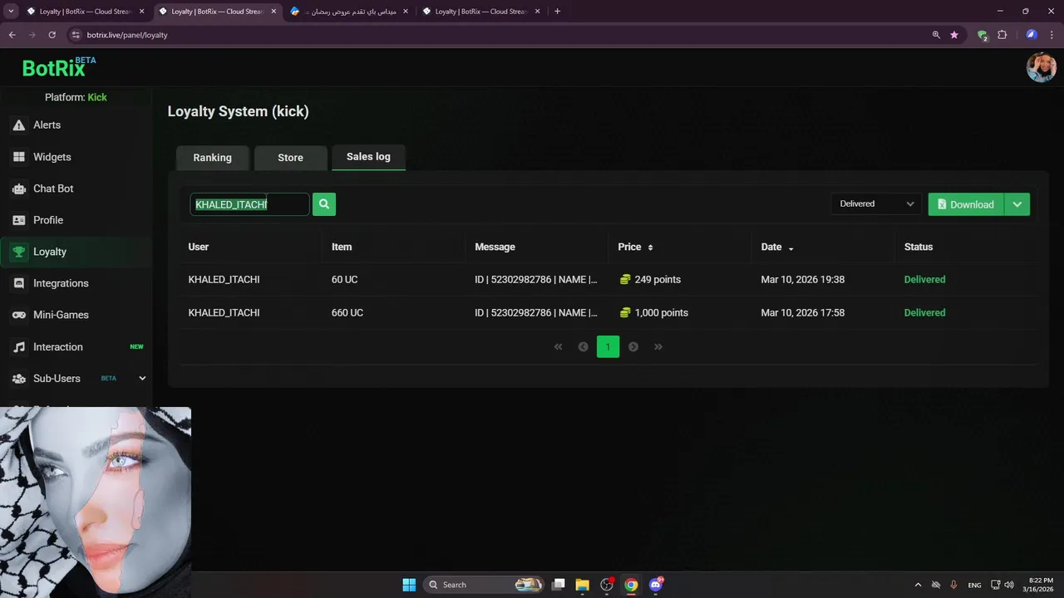Click Delivered status in the 660 UC row
This screenshot has width=1064, height=598.
(924, 312)
